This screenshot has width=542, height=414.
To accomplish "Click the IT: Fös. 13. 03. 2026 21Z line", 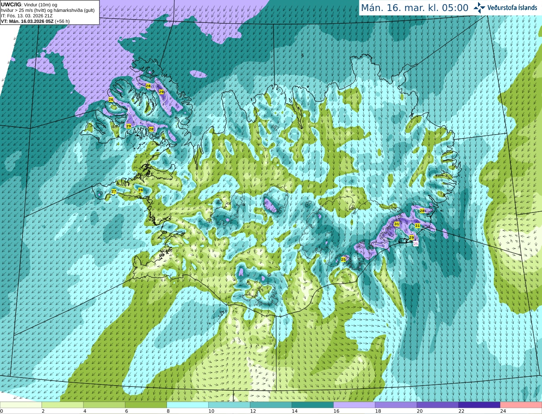I will click(x=27, y=16).
